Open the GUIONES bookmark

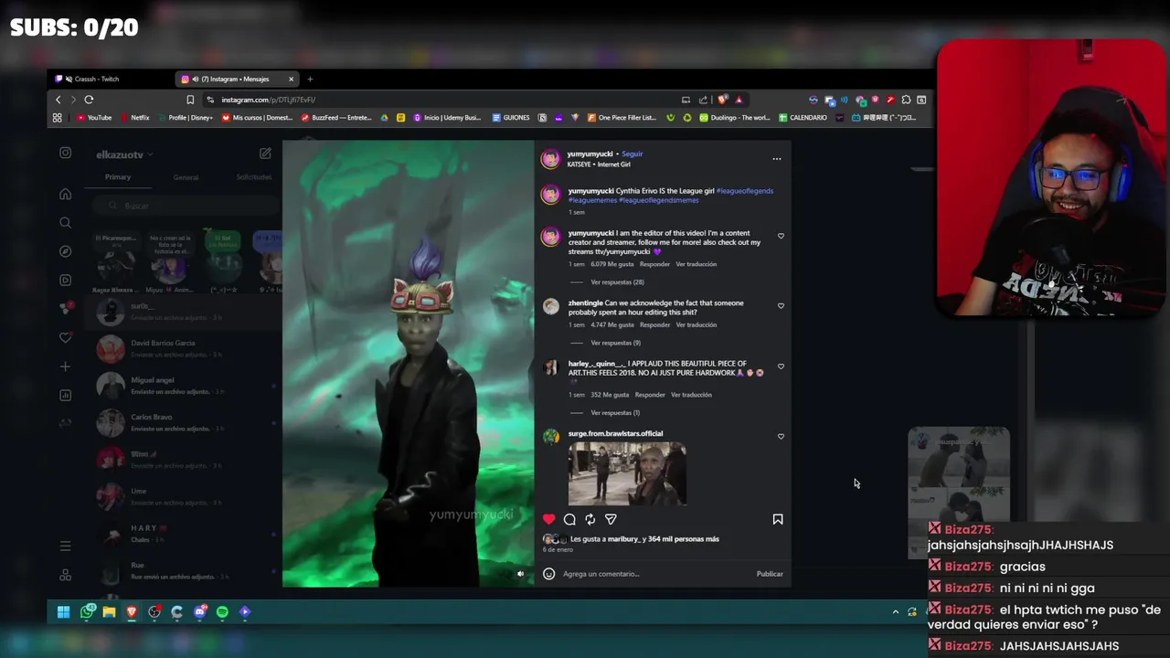pos(510,118)
